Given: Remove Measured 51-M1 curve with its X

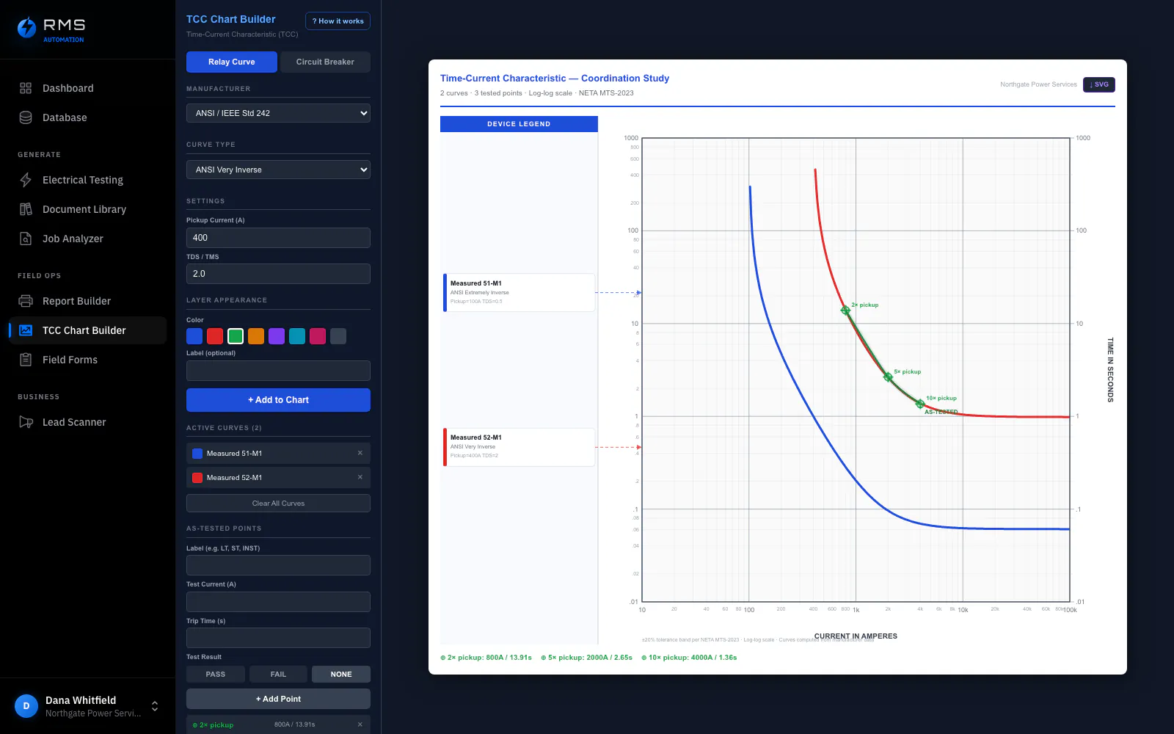Looking at the screenshot, I should click(x=360, y=453).
